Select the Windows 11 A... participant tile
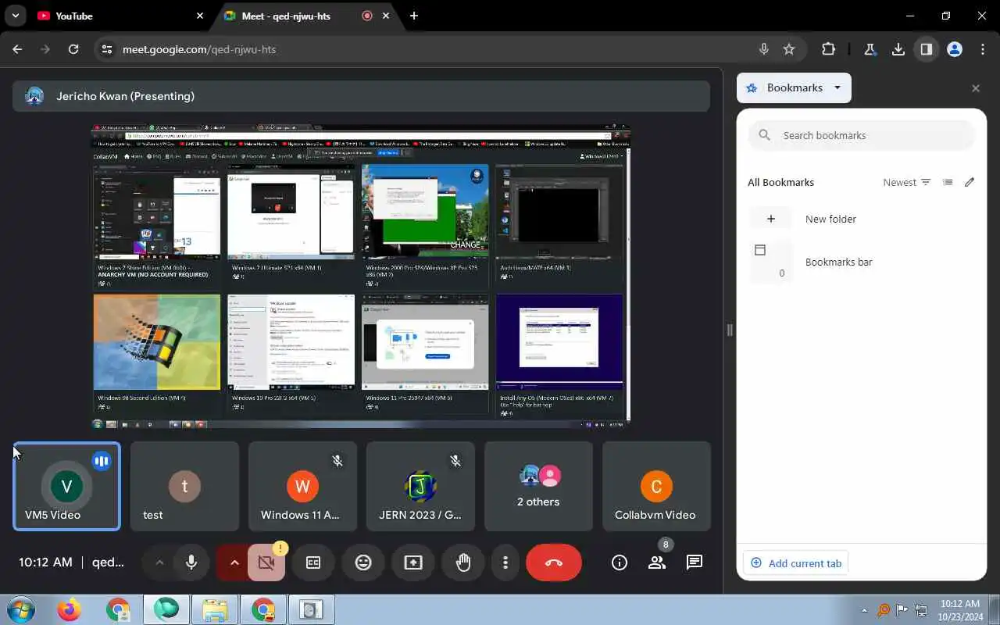Viewport: 1000px width, 625px height. click(x=302, y=486)
